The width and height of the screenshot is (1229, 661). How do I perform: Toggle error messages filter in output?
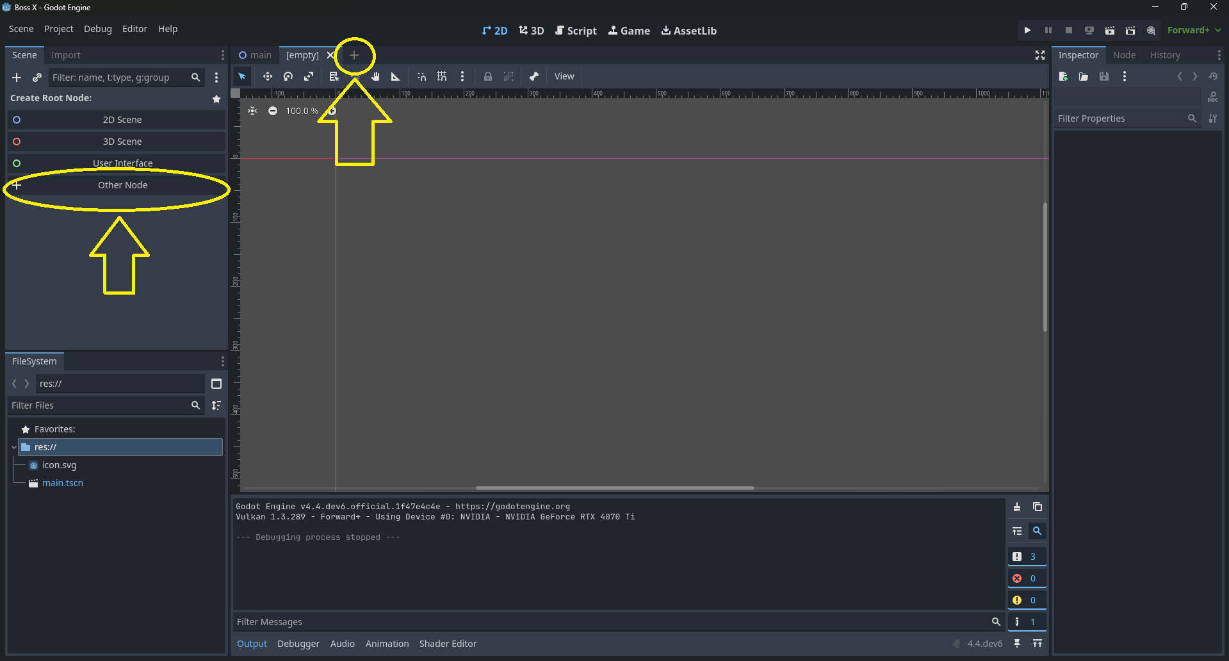[x=1027, y=578]
